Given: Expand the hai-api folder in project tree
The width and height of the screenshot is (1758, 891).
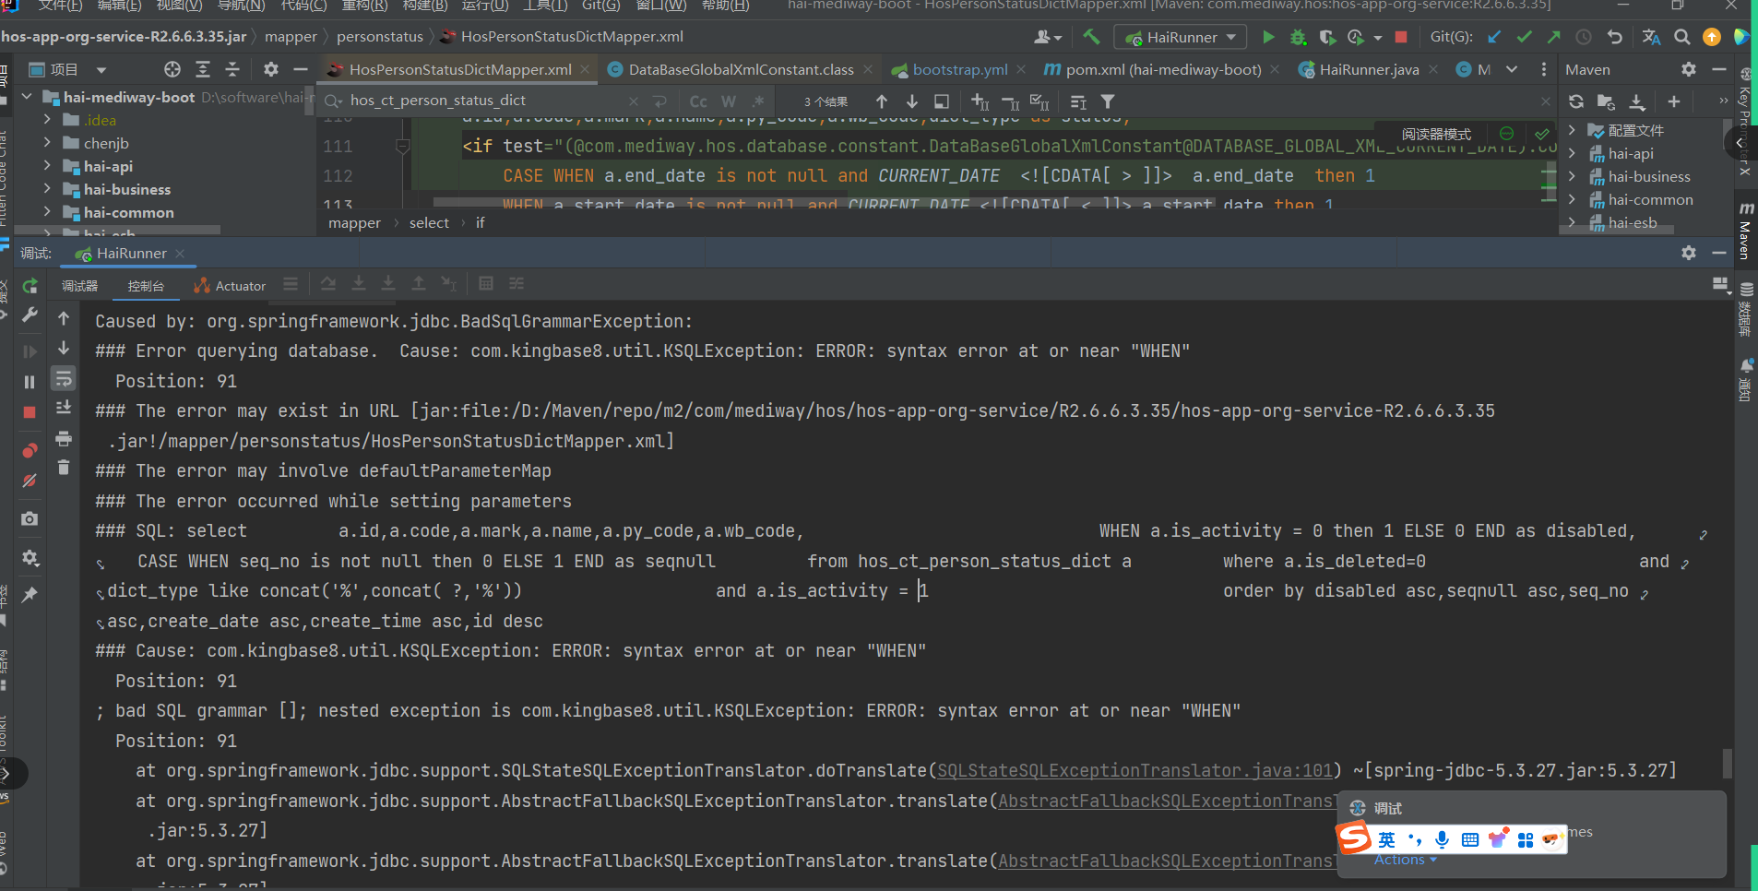Looking at the screenshot, I should [47, 166].
